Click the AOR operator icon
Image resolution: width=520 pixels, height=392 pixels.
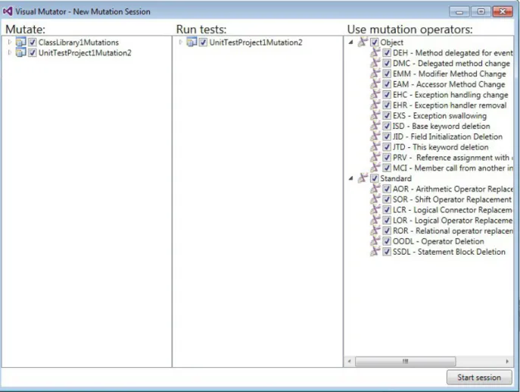(x=375, y=188)
